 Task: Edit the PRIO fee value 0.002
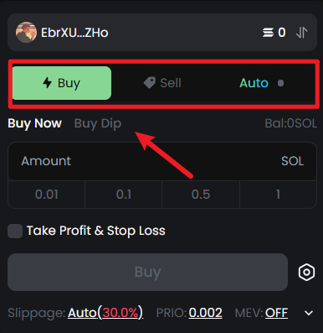coord(205,313)
